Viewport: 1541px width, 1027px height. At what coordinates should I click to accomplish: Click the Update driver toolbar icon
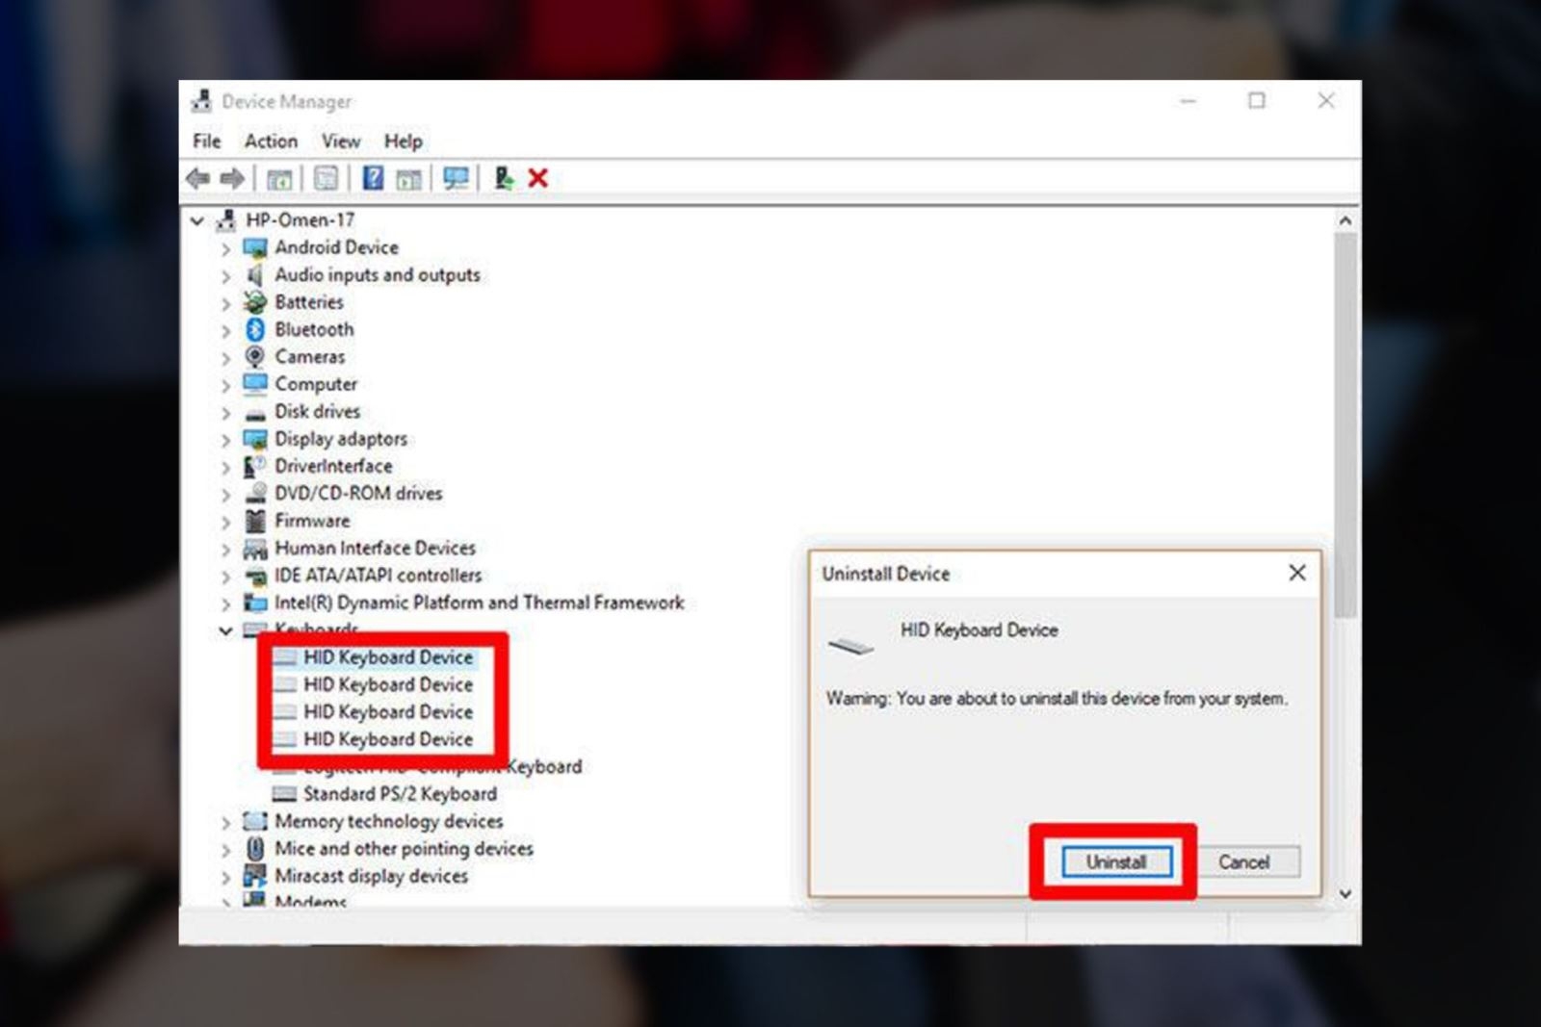tap(503, 178)
